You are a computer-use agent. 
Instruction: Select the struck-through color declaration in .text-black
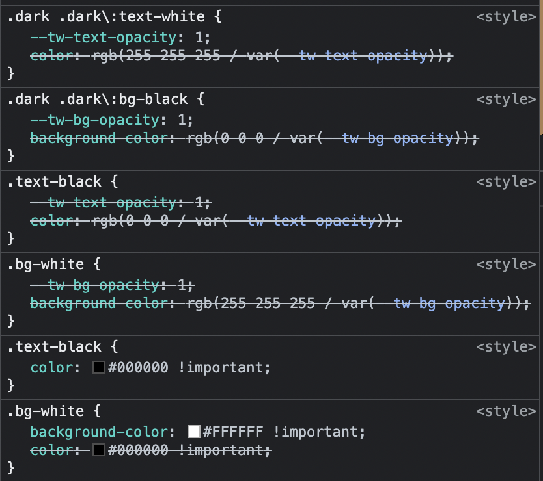(x=215, y=220)
